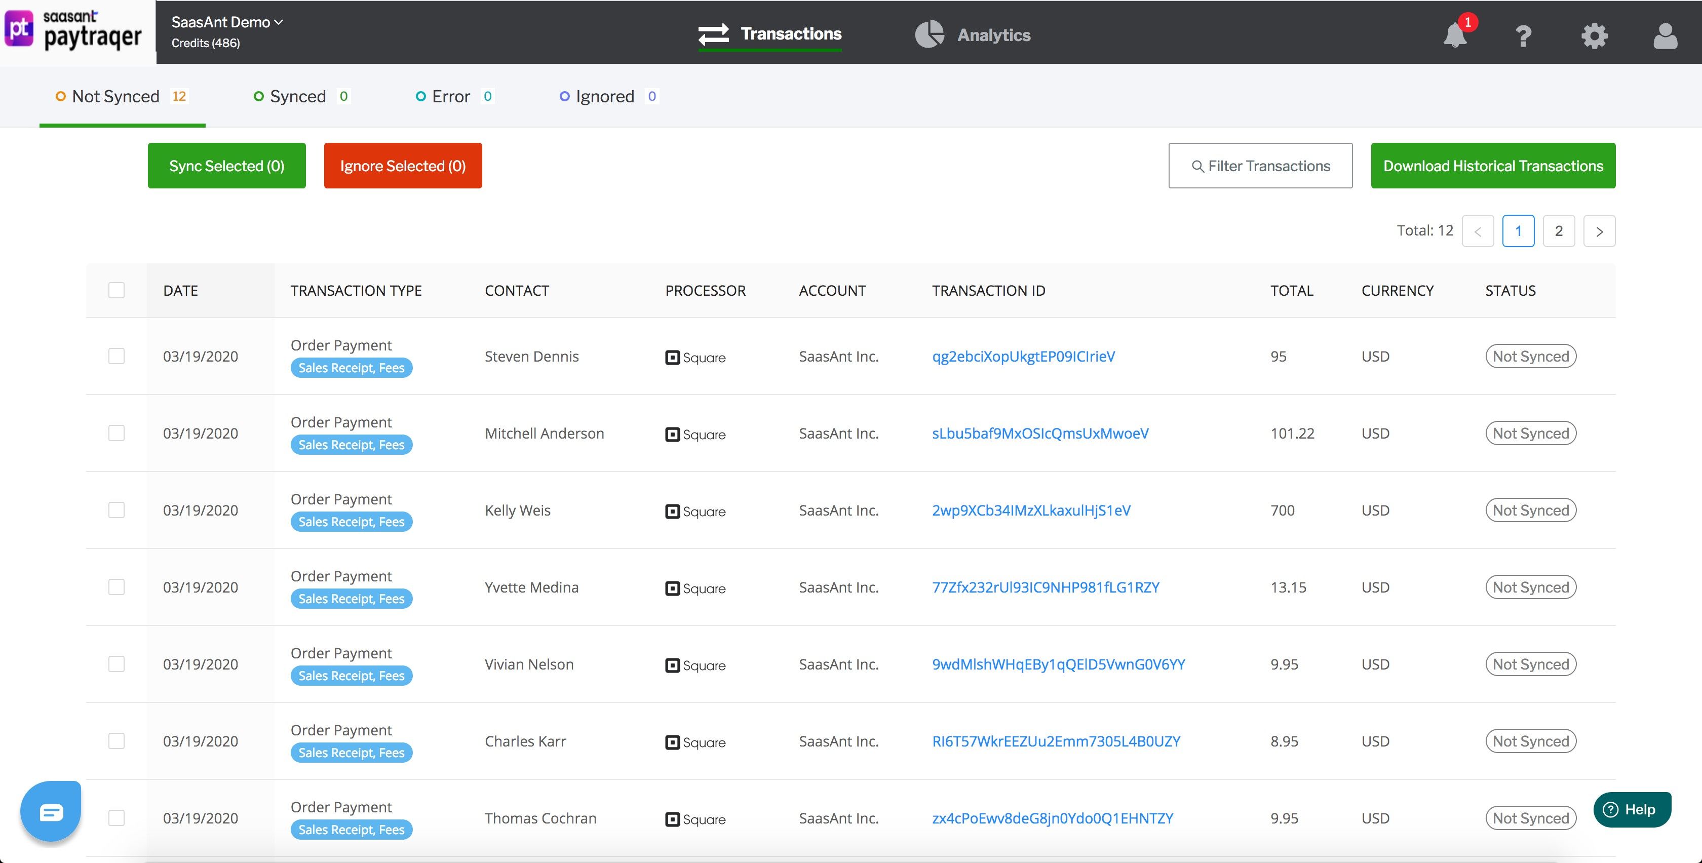Open transaction 9wdMlshWHqEBy1qQElD5VwnG0V6YY

point(1059,664)
